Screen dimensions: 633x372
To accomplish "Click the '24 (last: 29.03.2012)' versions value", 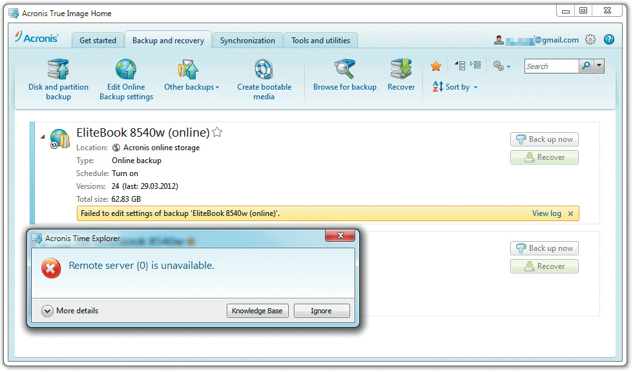I will pos(145,186).
